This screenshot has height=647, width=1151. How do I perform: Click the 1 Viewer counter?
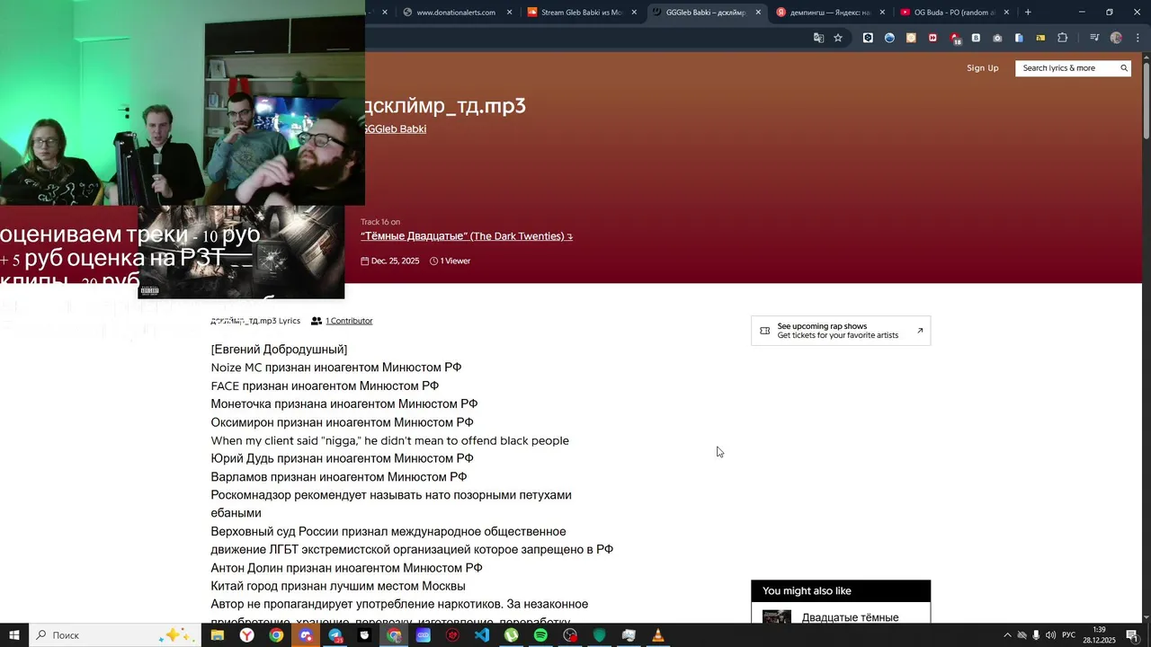451,261
